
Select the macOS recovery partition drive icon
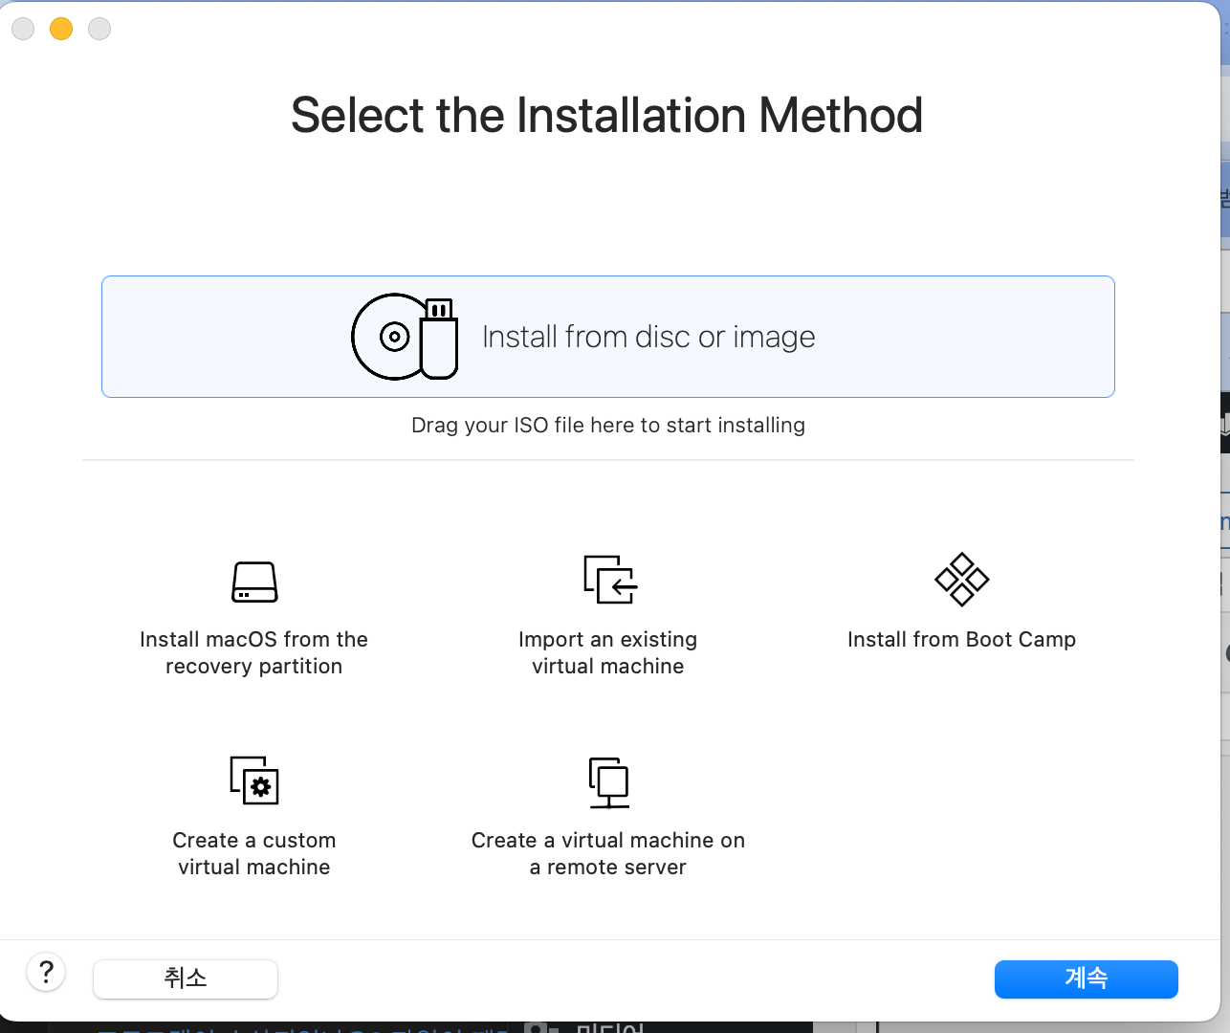(x=254, y=582)
